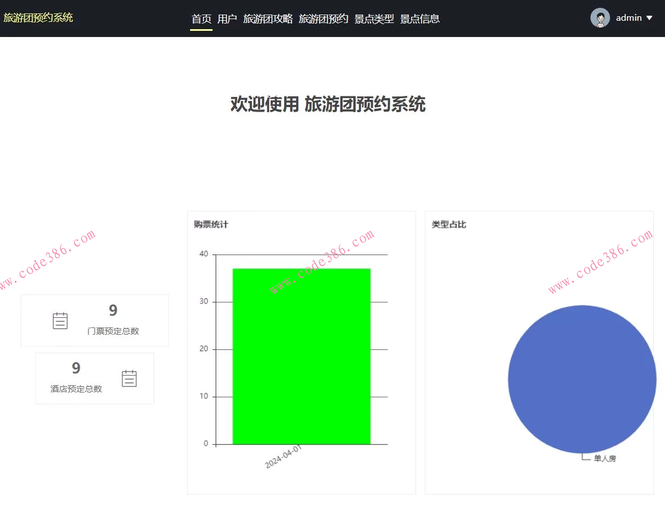Click the www.code386.com watermark link
The height and width of the screenshot is (522, 665).
pos(47,258)
